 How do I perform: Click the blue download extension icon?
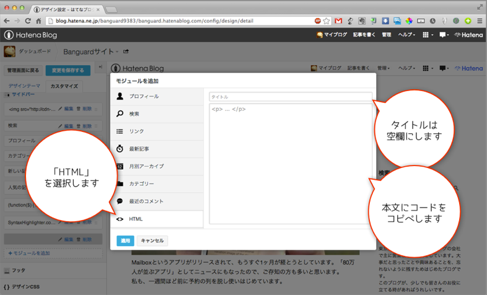tap(385, 21)
